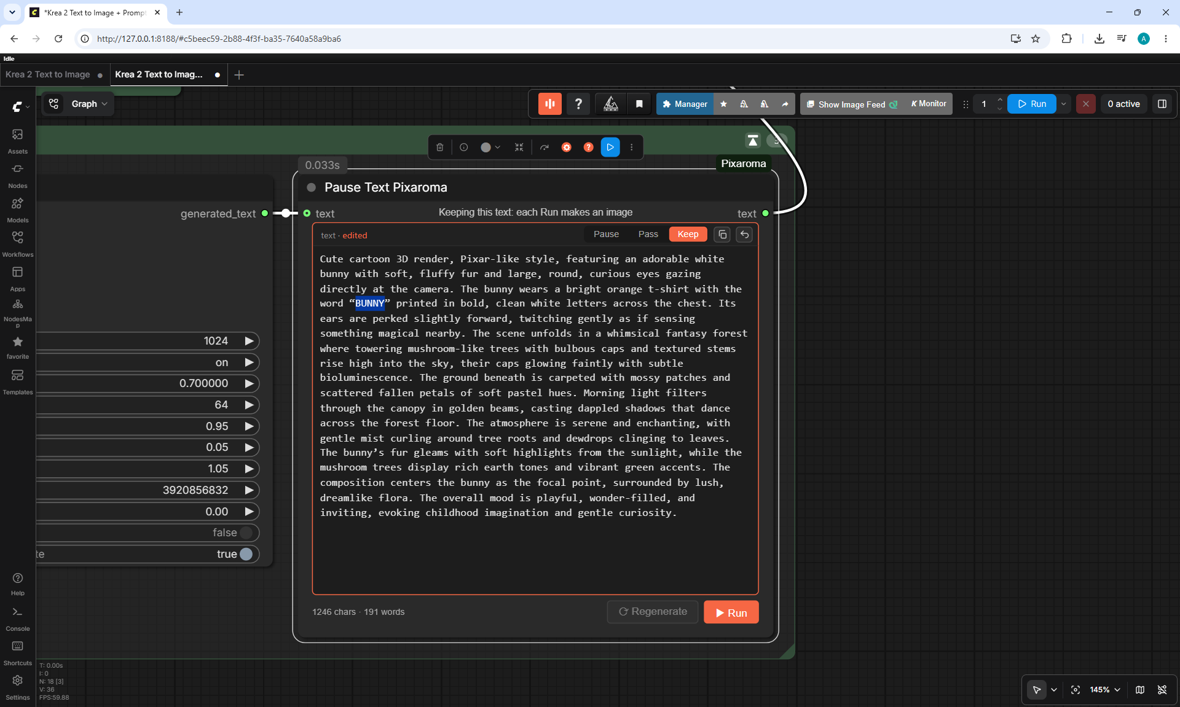
Task: Open the three-dot more options in selection toolbar
Action: coord(631,147)
